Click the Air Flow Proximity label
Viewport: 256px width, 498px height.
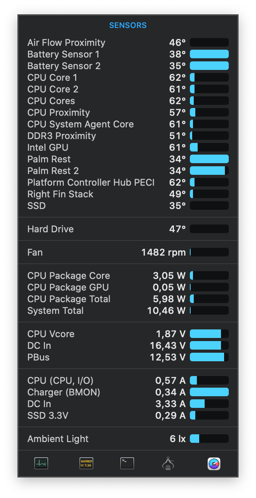coord(66,43)
